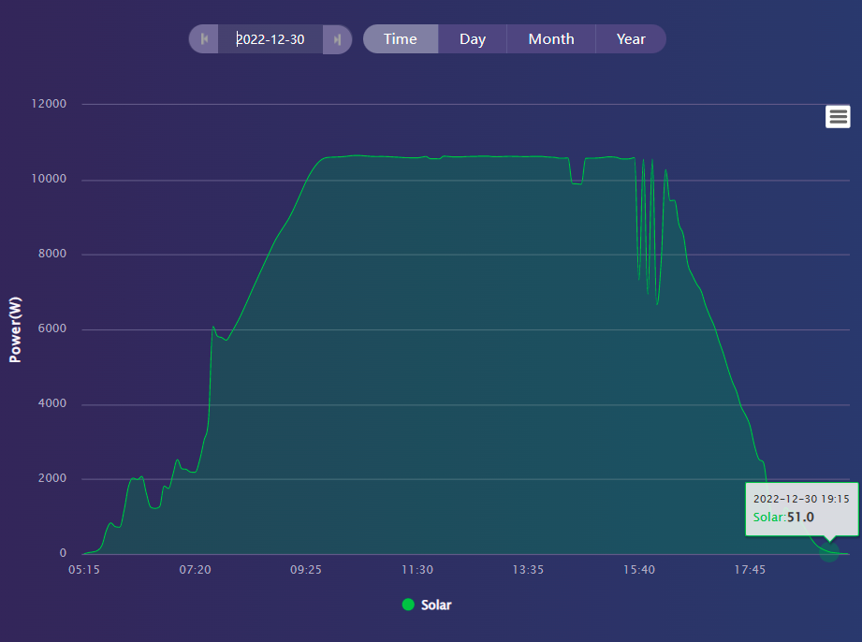Viewport: 862px width, 642px height.
Task: Click the 05:15 x-axis start label
Action: pyautogui.click(x=84, y=569)
